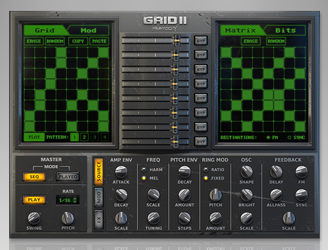Click ERASE in the Grid panel

[33, 41]
